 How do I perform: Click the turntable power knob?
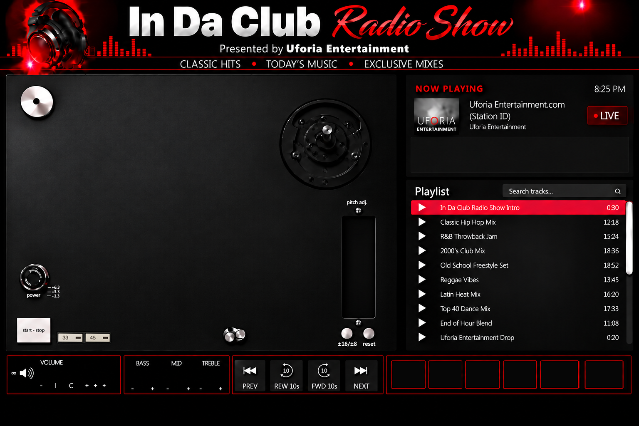pos(34,277)
